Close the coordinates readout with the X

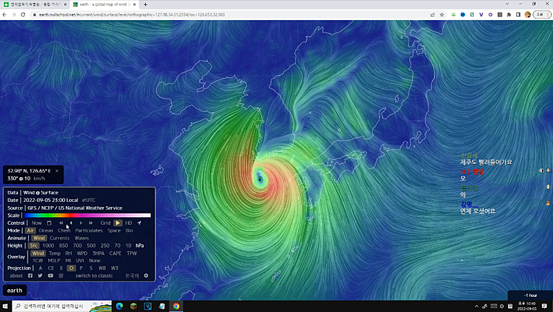click(x=57, y=170)
